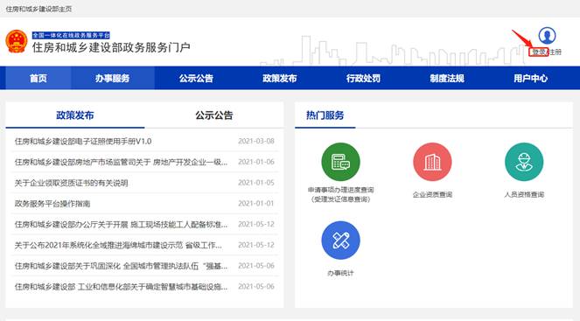Open the 政务服务平台操作指南 article

click(52, 204)
